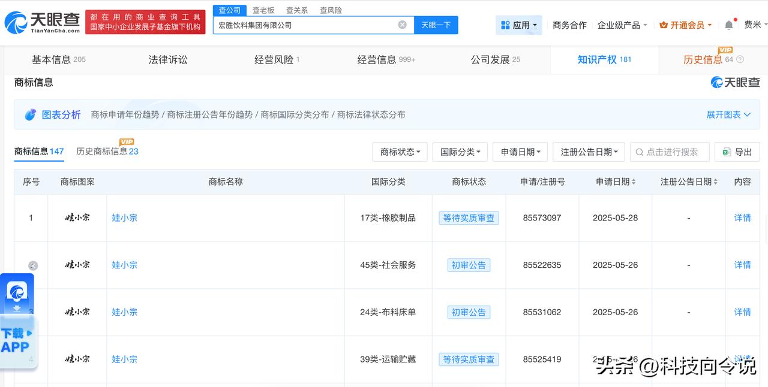
Task: Collapse sidebar with the left arrow icon
Action: pos(33,265)
